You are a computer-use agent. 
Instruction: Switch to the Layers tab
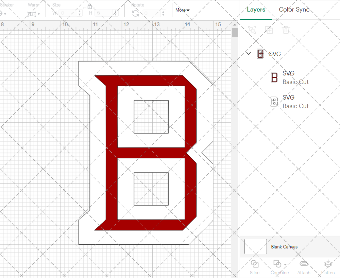[x=256, y=10]
